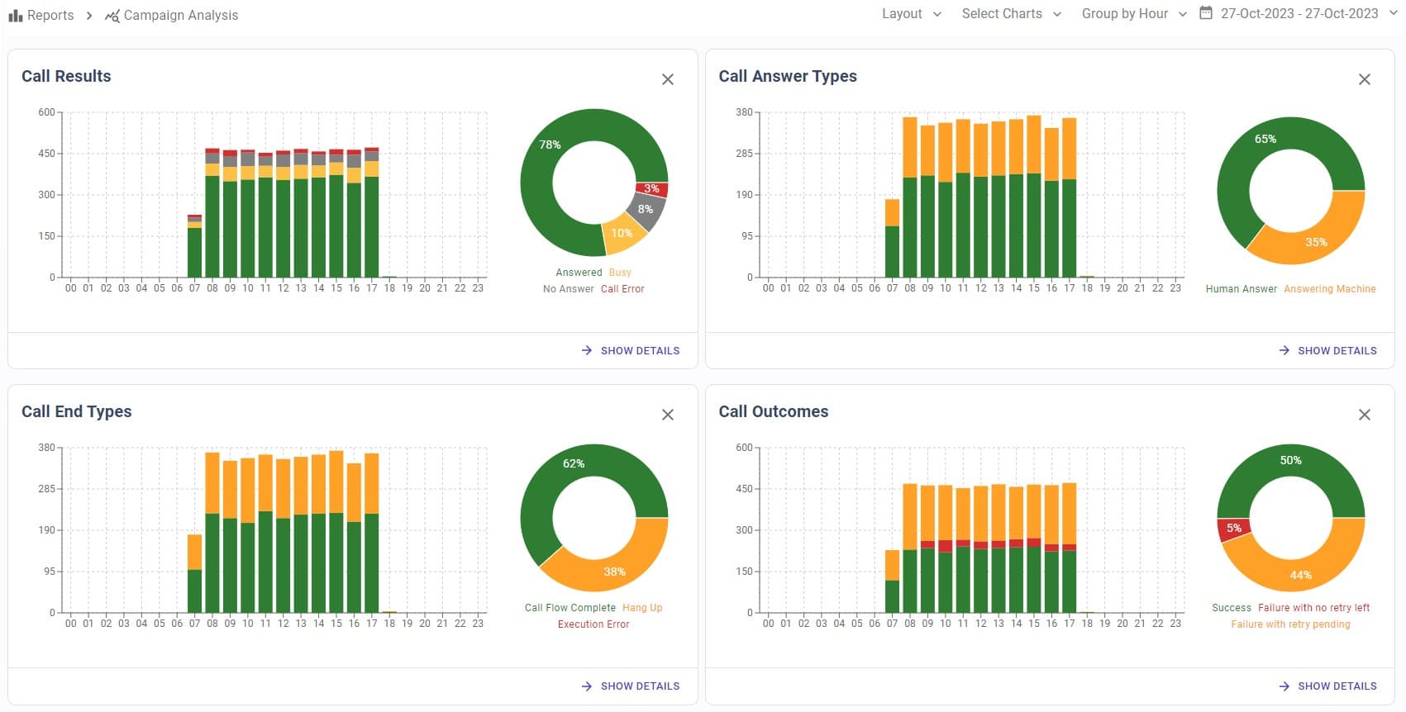The width and height of the screenshot is (1406, 712).
Task: Close the Call Answer Types panel
Action: point(1365,79)
